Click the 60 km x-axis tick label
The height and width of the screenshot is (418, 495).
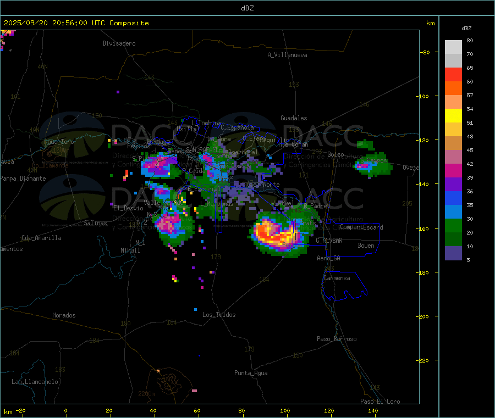point(197,410)
